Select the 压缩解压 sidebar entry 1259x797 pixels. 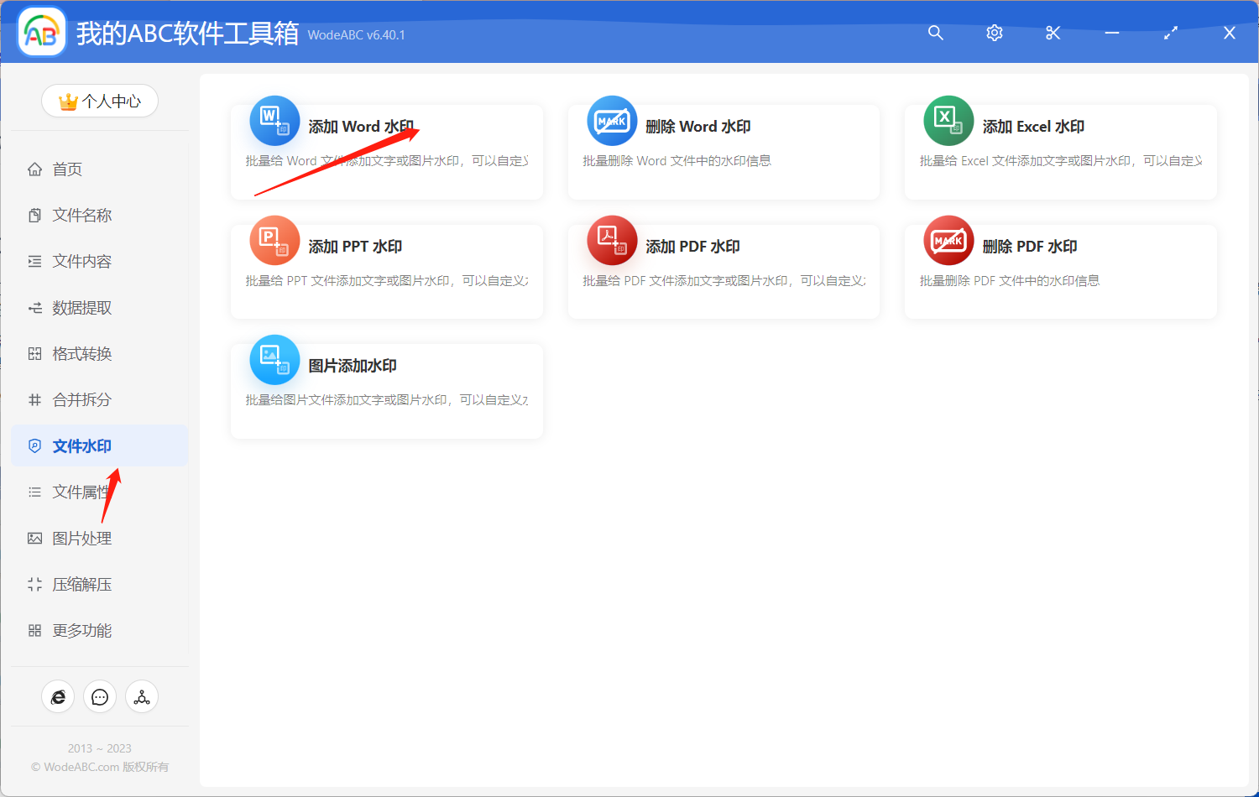(80, 584)
